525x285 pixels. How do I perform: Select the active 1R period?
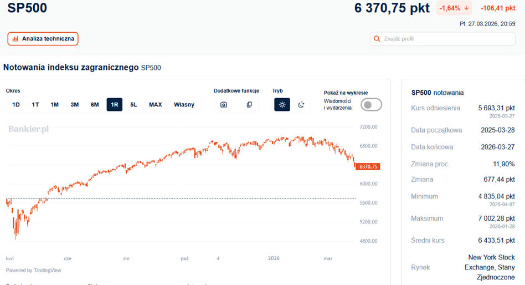point(115,105)
